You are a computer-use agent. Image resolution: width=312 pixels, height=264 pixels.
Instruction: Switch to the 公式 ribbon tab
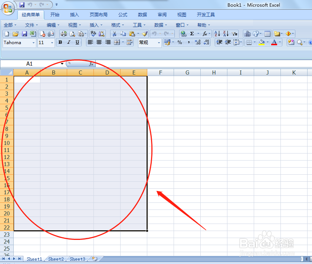[x=123, y=14]
